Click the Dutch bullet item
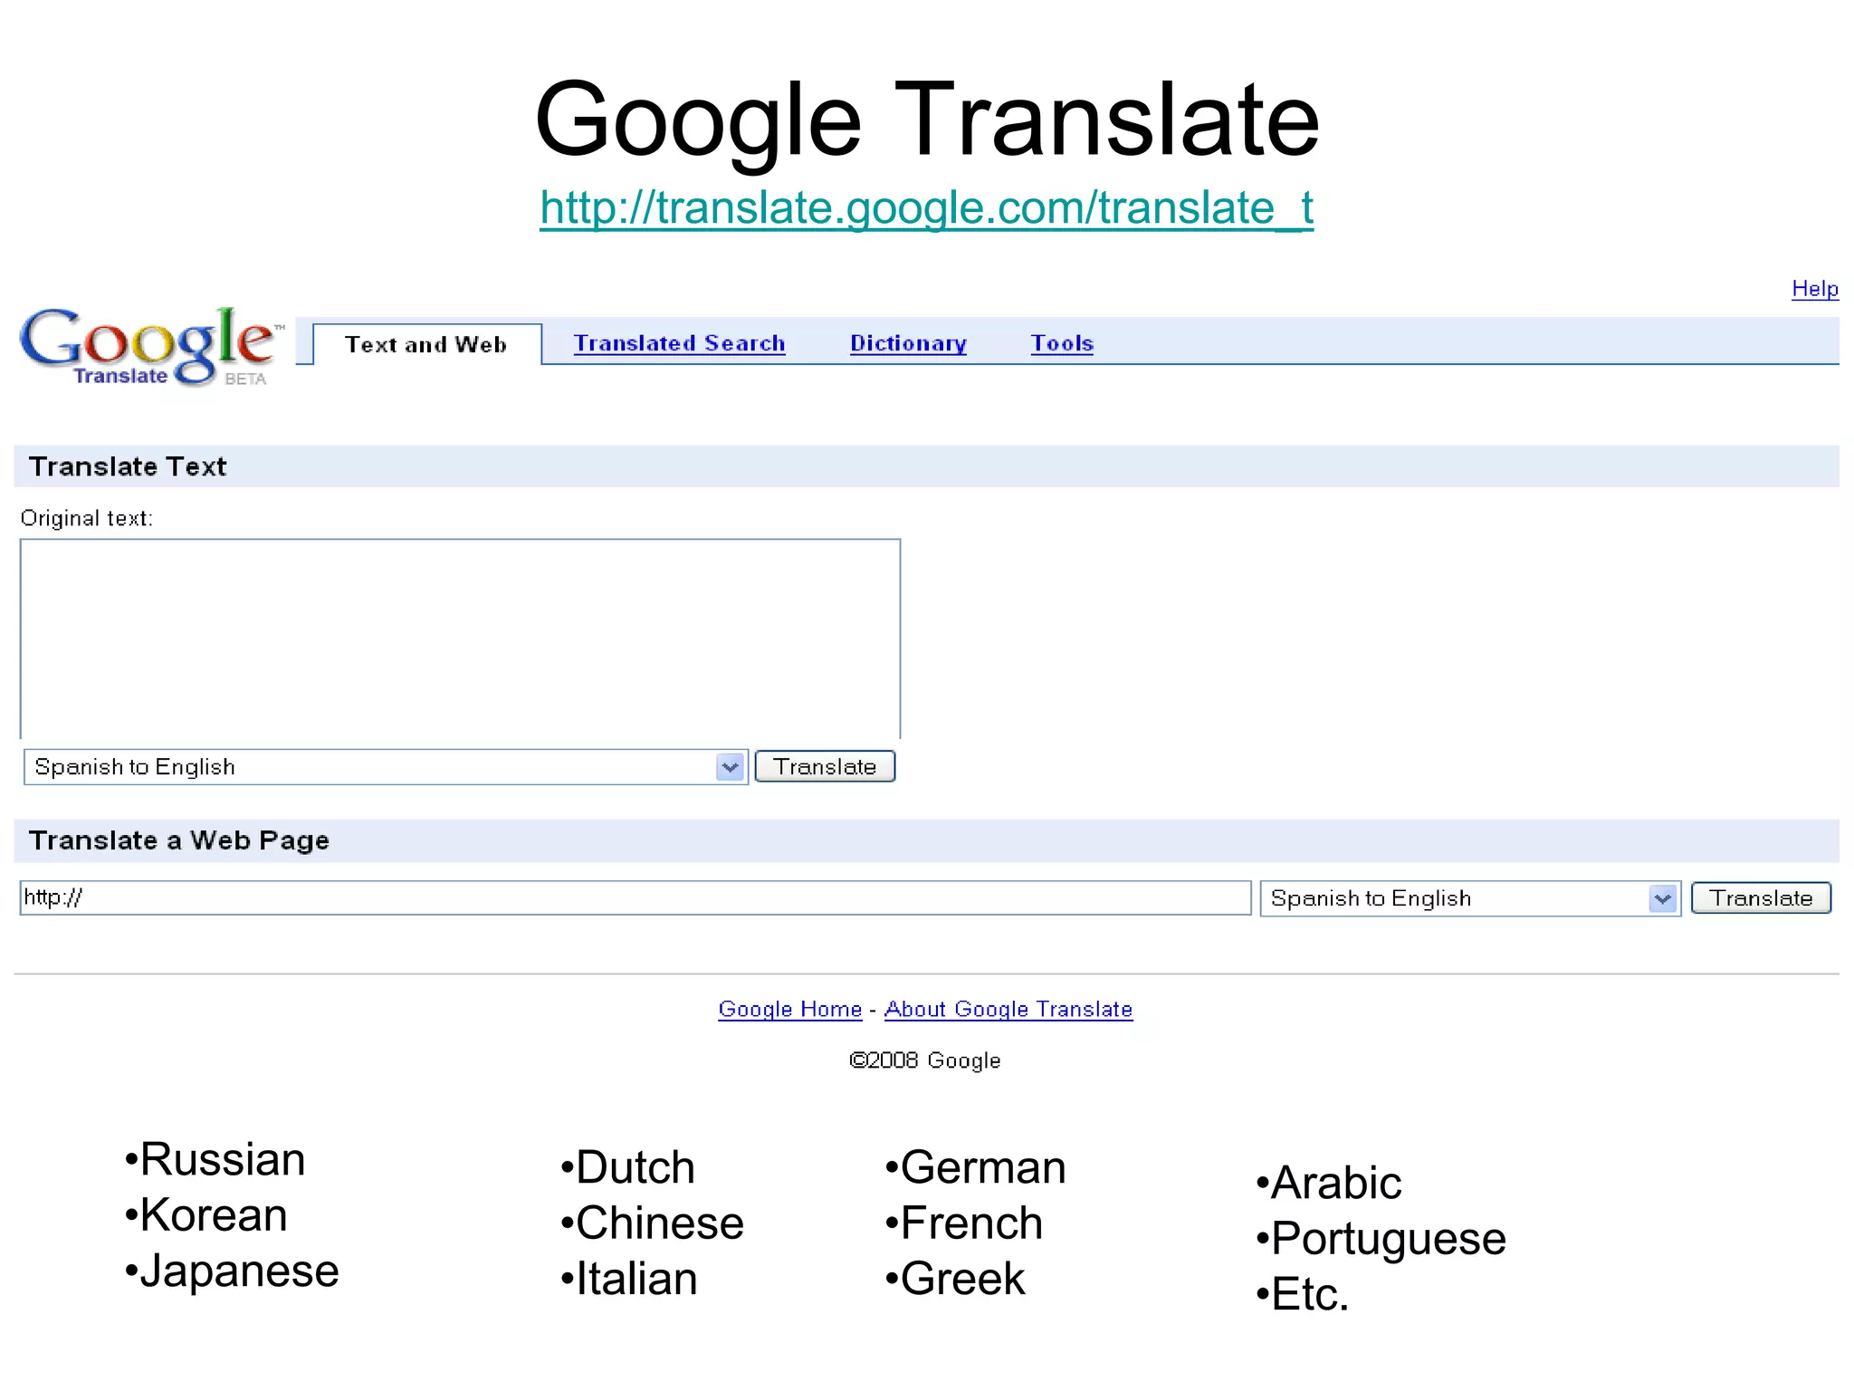The height and width of the screenshot is (1391, 1854). (x=627, y=1167)
